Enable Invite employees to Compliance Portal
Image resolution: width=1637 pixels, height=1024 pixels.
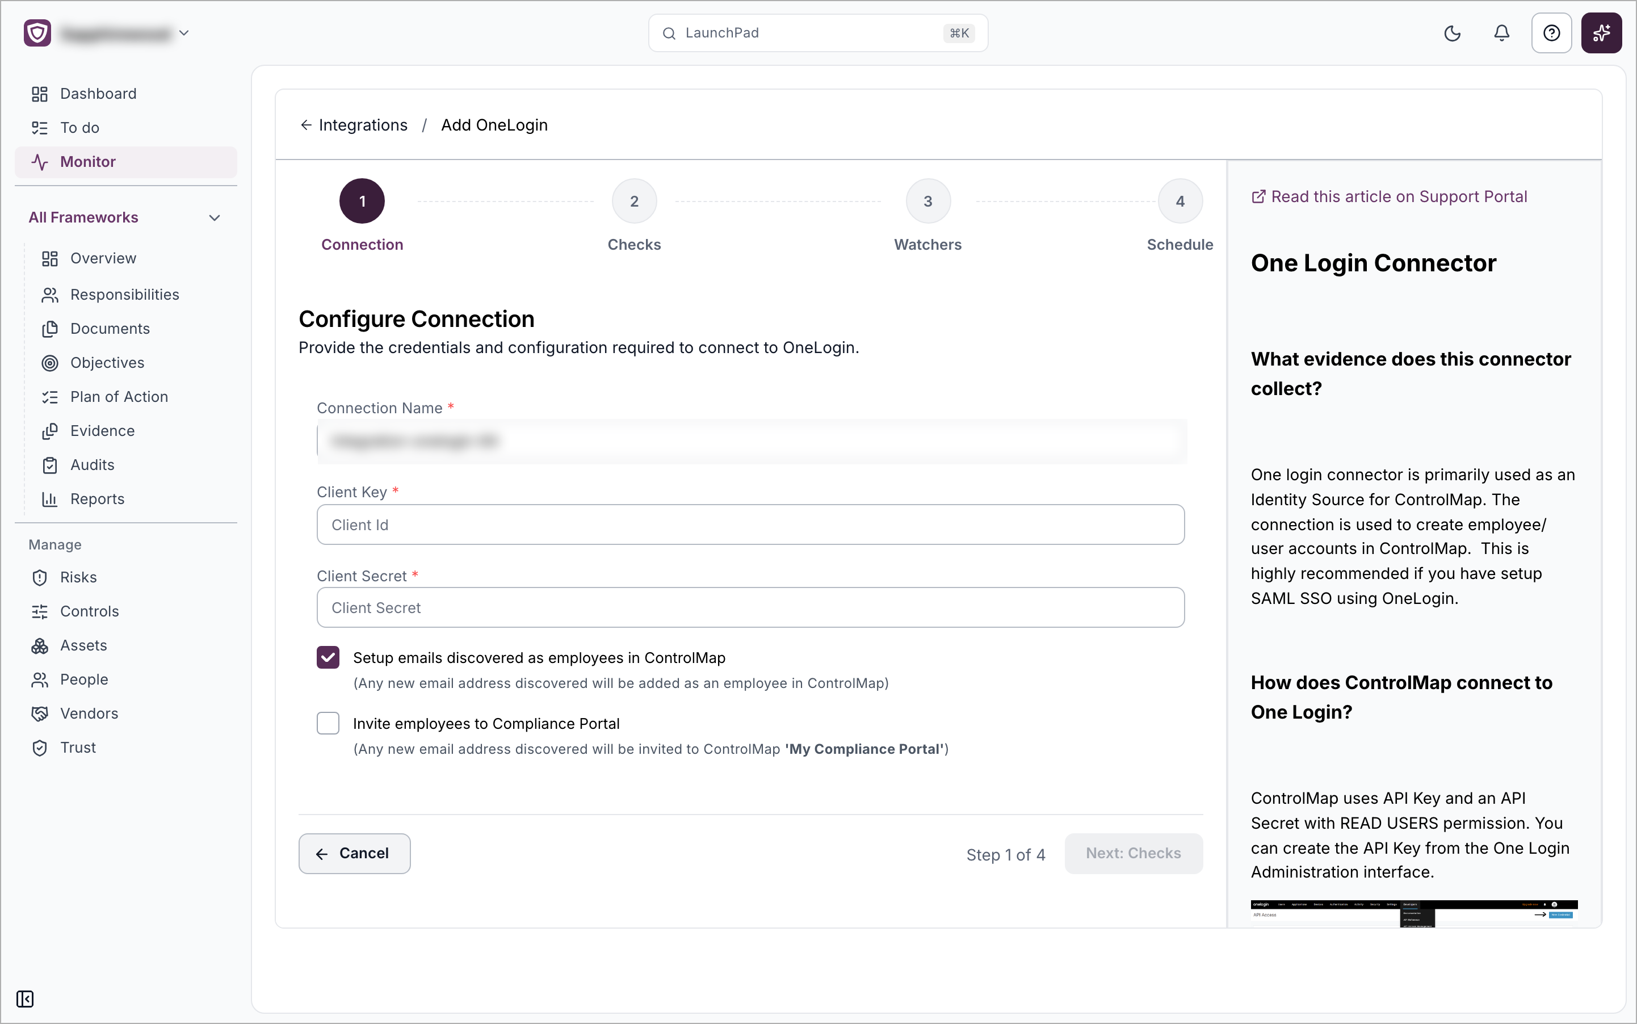pos(328,723)
